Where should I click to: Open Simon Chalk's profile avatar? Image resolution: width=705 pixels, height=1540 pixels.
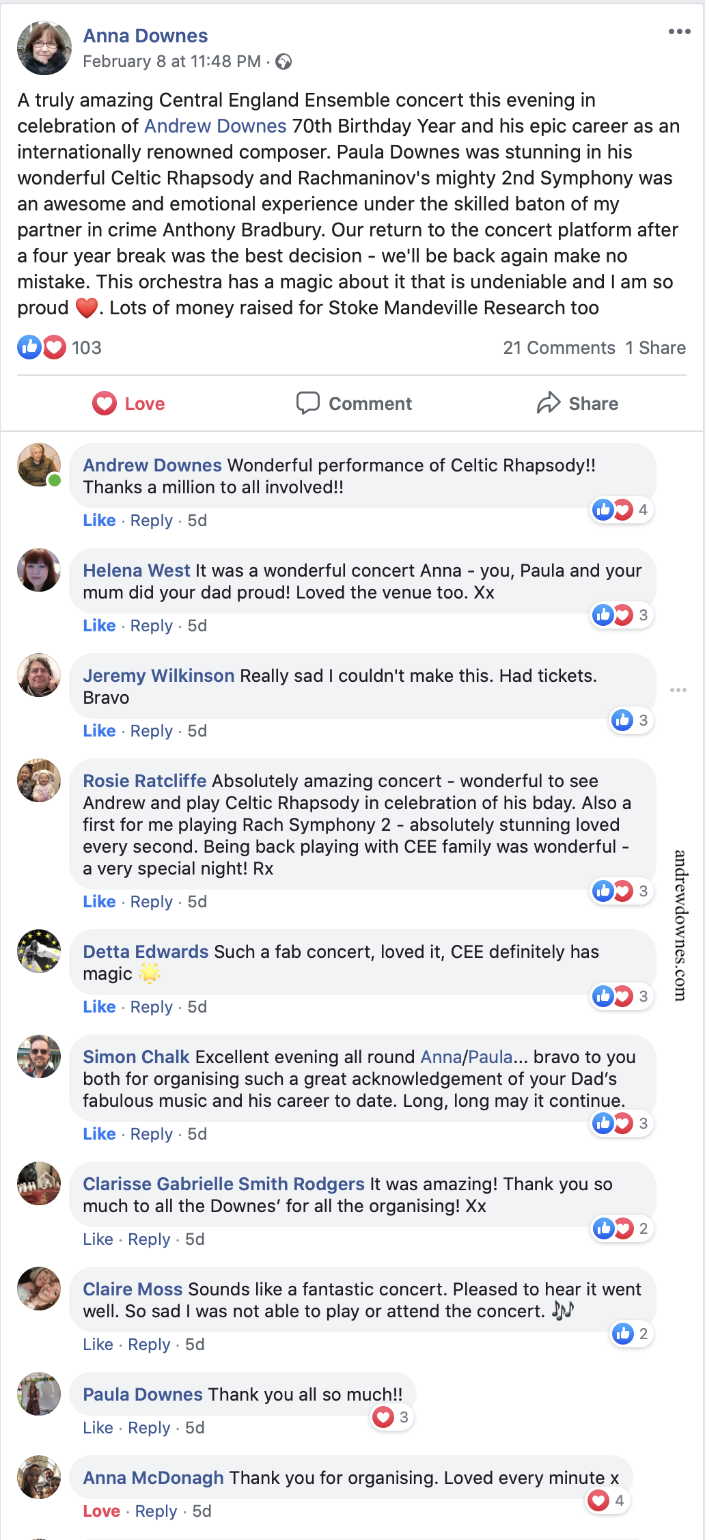(x=39, y=1056)
